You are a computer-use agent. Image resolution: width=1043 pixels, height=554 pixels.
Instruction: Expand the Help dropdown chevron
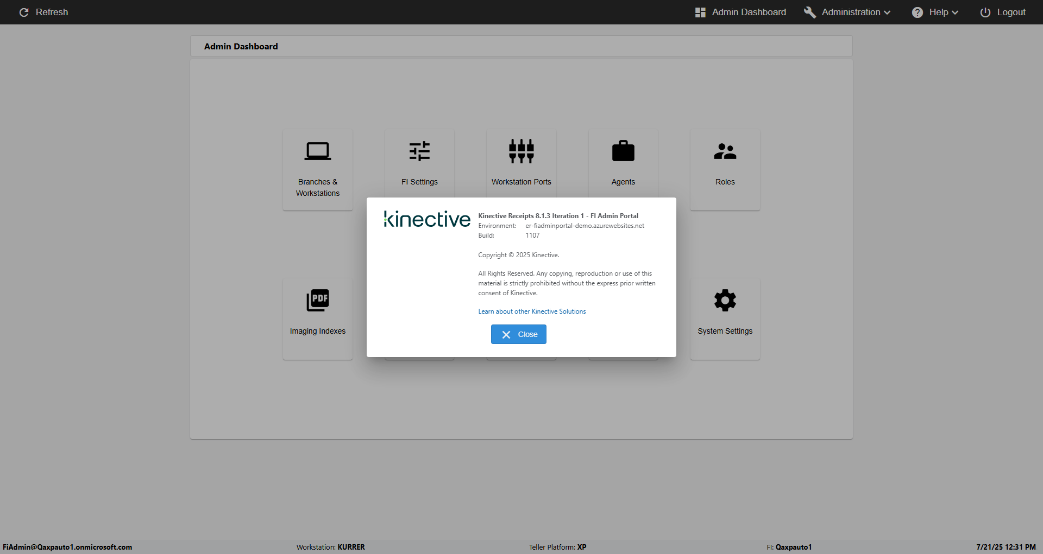(x=955, y=12)
